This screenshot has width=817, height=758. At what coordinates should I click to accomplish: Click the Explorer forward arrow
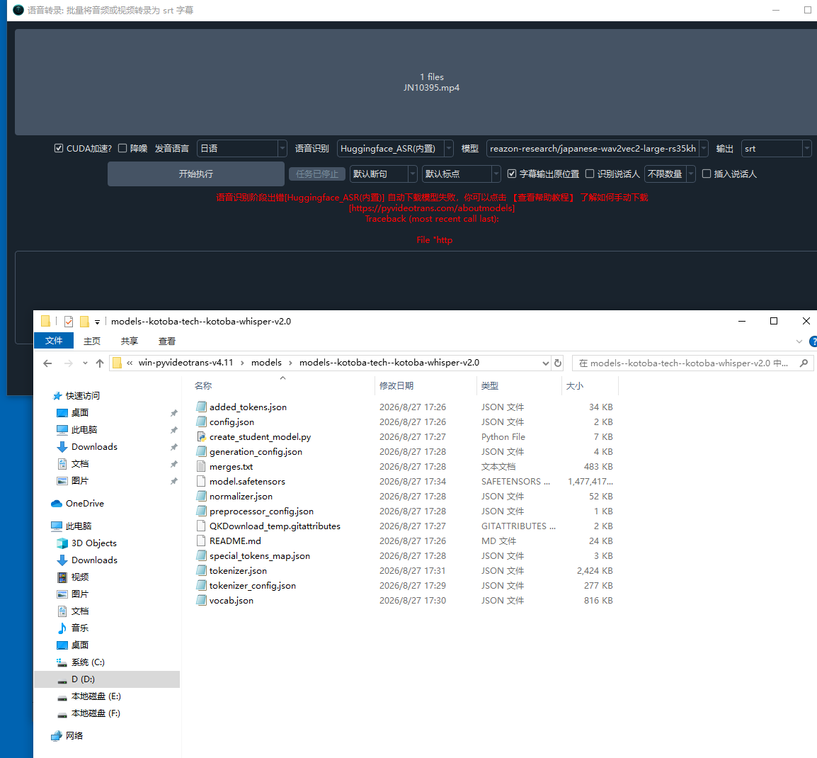click(x=68, y=363)
